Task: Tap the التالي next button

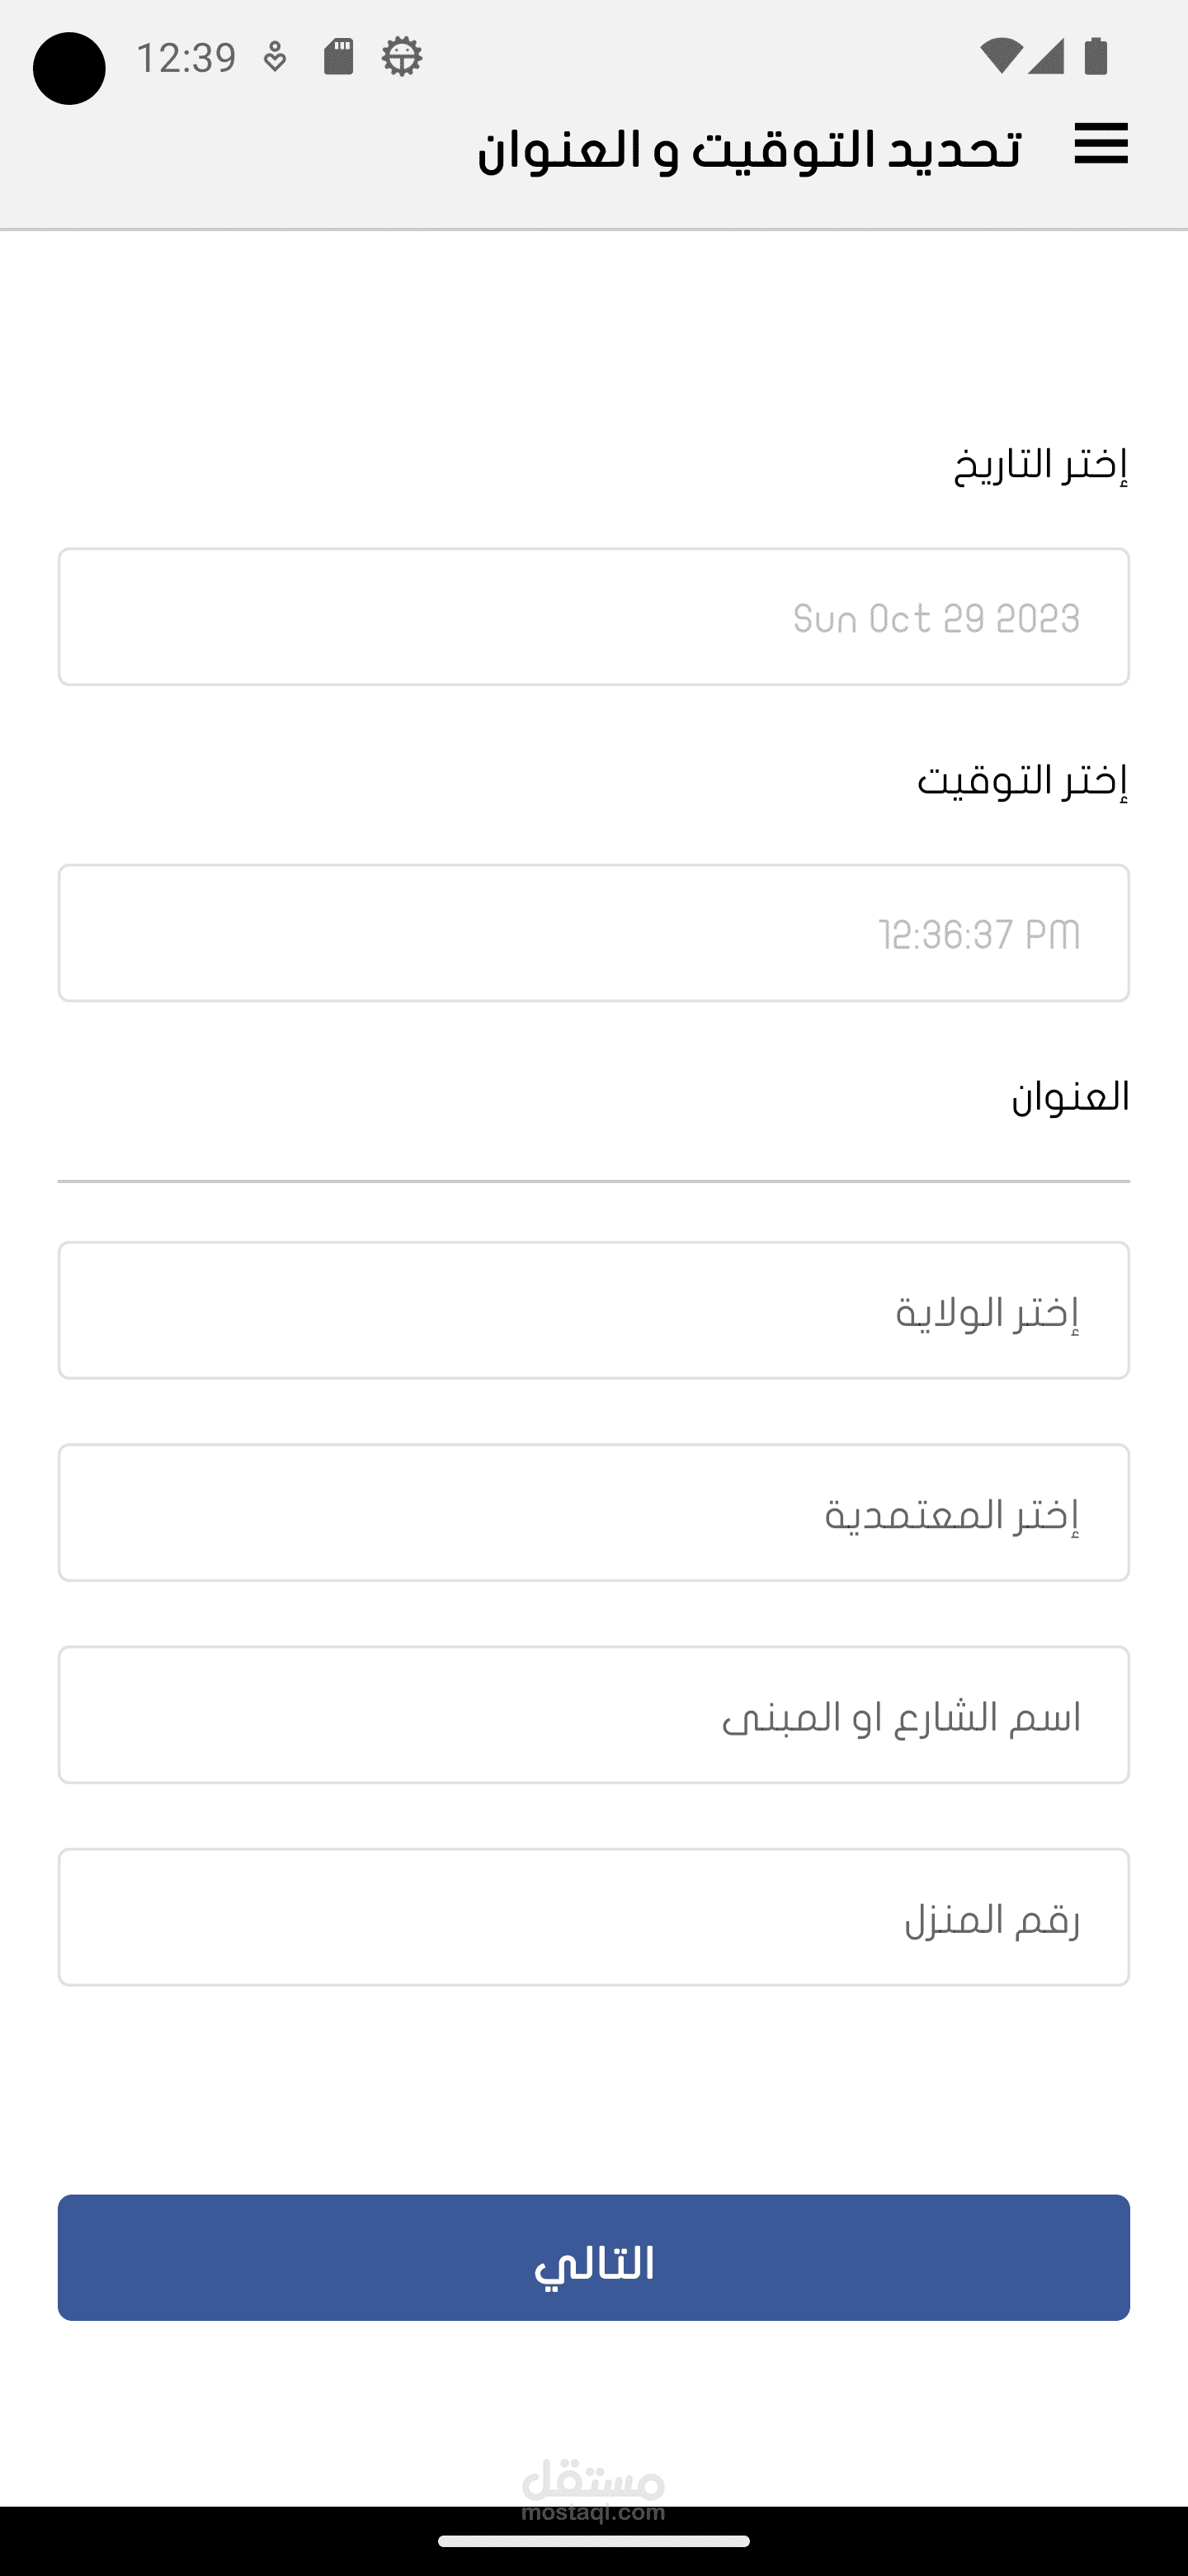Action: pyautogui.click(x=593, y=2258)
